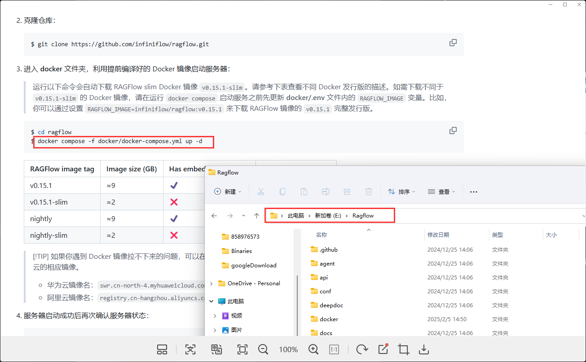Click the 名称 column header
The image size is (586, 362).
click(x=322, y=235)
